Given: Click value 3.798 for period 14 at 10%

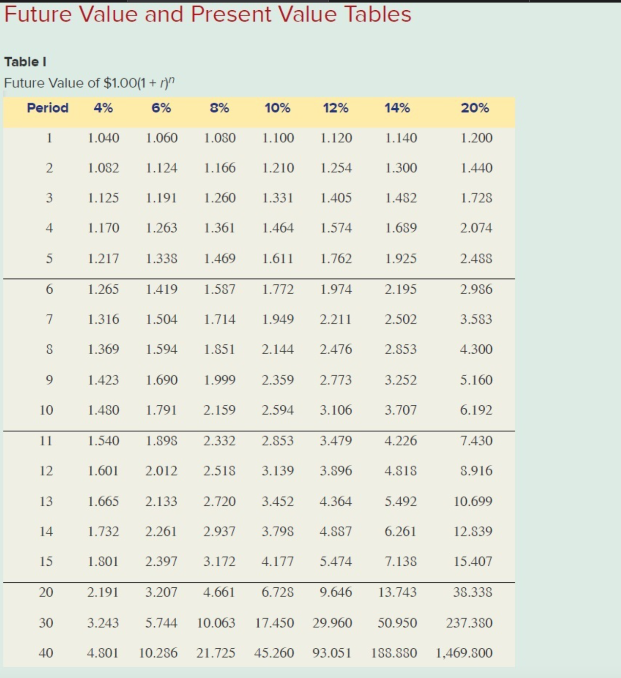Looking at the screenshot, I should coord(277,531).
